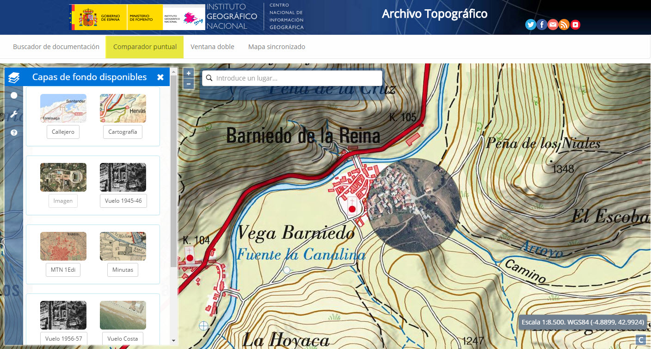Click the Twitter icon in the header
Image resolution: width=651 pixels, height=349 pixels.
[530, 25]
